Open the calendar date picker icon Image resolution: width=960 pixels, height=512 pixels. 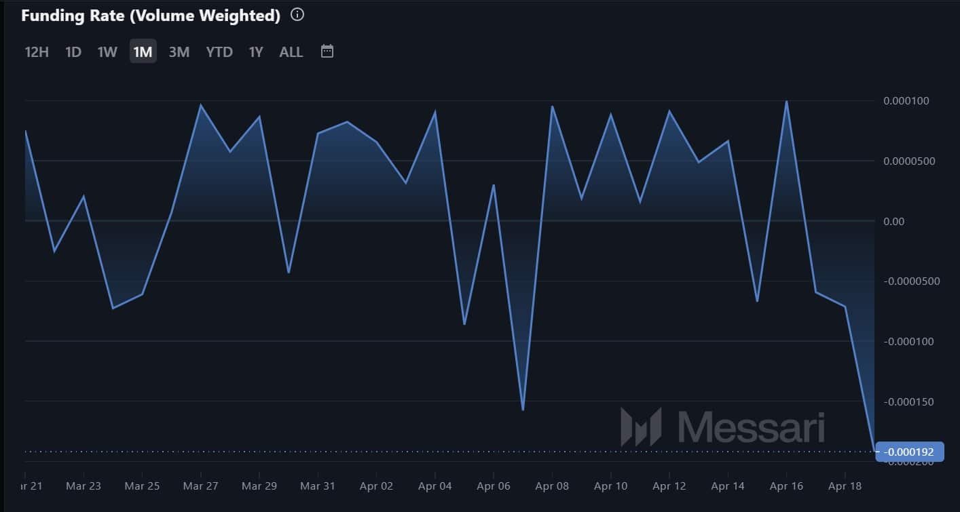[327, 52]
